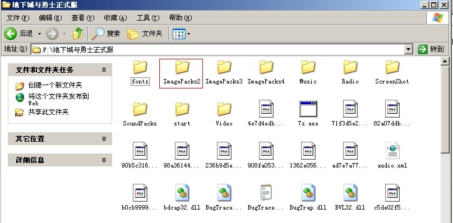The image size is (453, 223).
Task: Toggle the 文件夹 folders pane
Action: [x=145, y=34]
